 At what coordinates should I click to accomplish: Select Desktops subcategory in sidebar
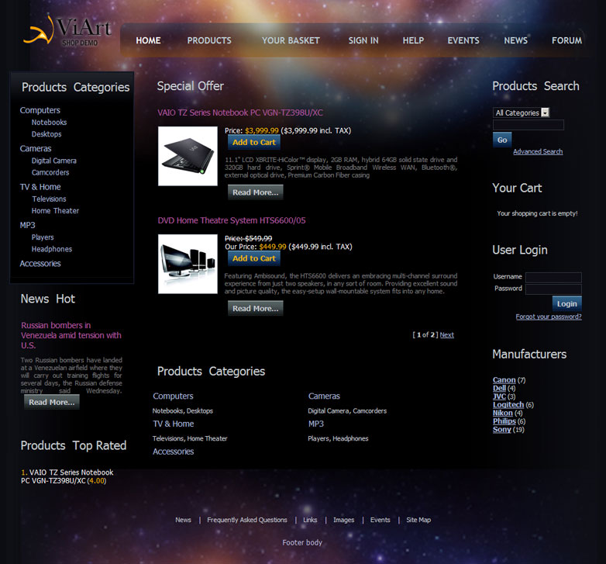pyautogui.click(x=46, y=134)
